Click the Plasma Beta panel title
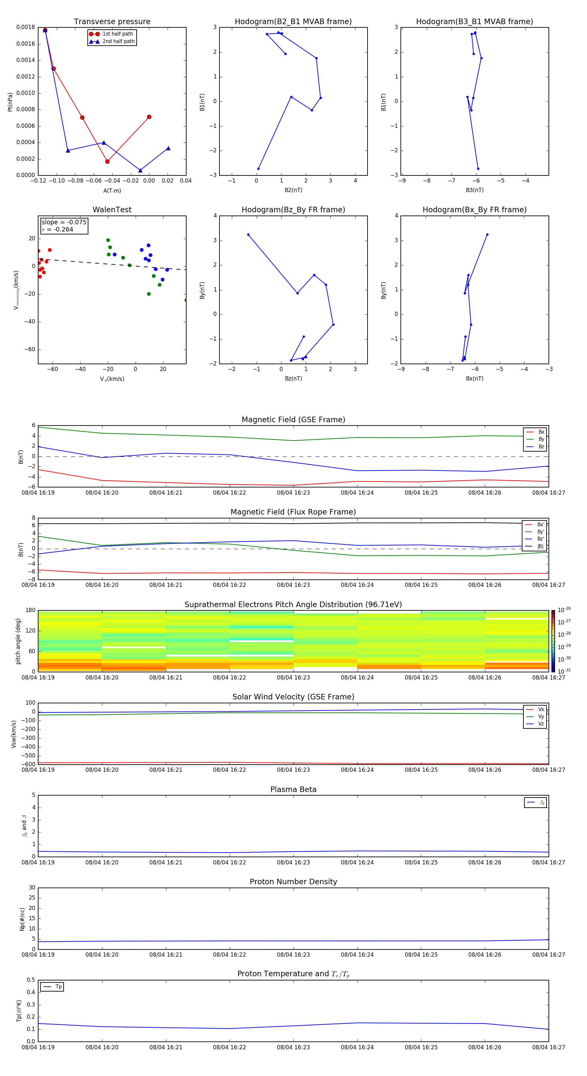Viewport: 587px width, 1076px height. pos(293,790)
